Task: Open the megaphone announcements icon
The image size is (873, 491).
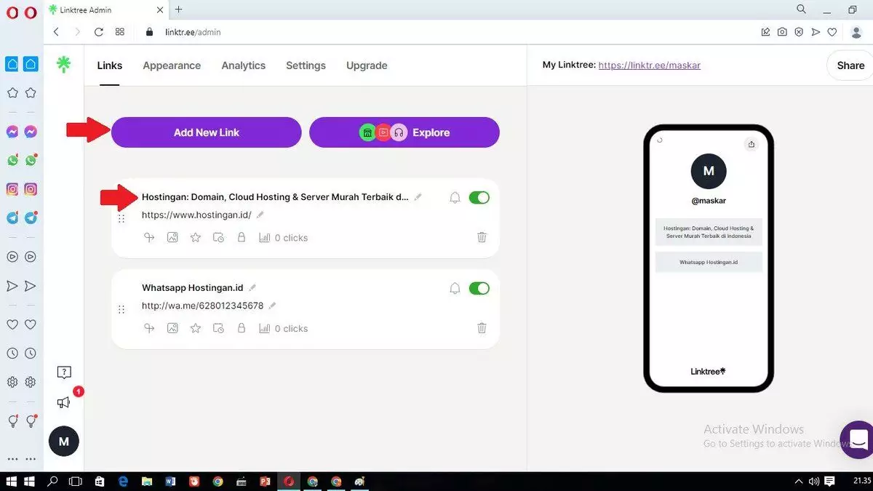Action: pyautogui.click(x=64, y=402)
